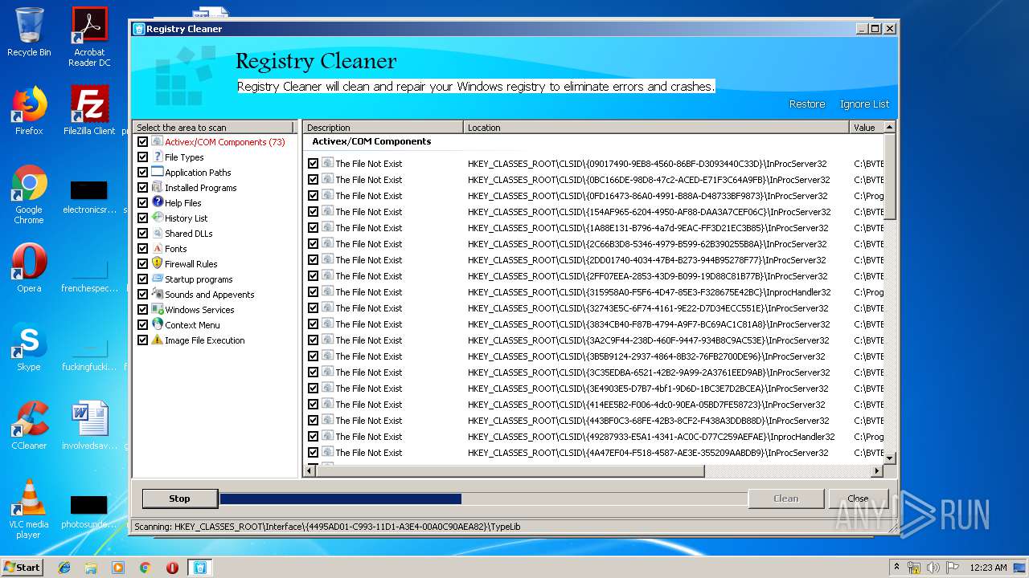This screenshot has width=1029, height=578.
Task: Uncheck Windows Services scan area
Action: tap(142, 310)
